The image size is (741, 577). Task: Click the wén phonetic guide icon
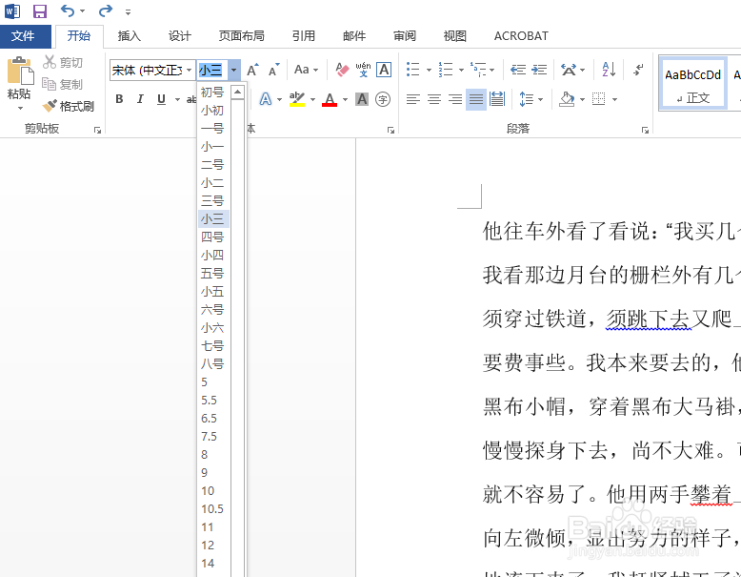pyautogui.click(x=363, y=70)
